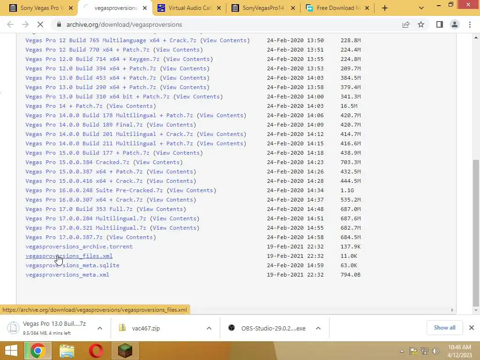Open Chrome profile avatar
The width and height of the screenshot is (480, 360).
455,24
